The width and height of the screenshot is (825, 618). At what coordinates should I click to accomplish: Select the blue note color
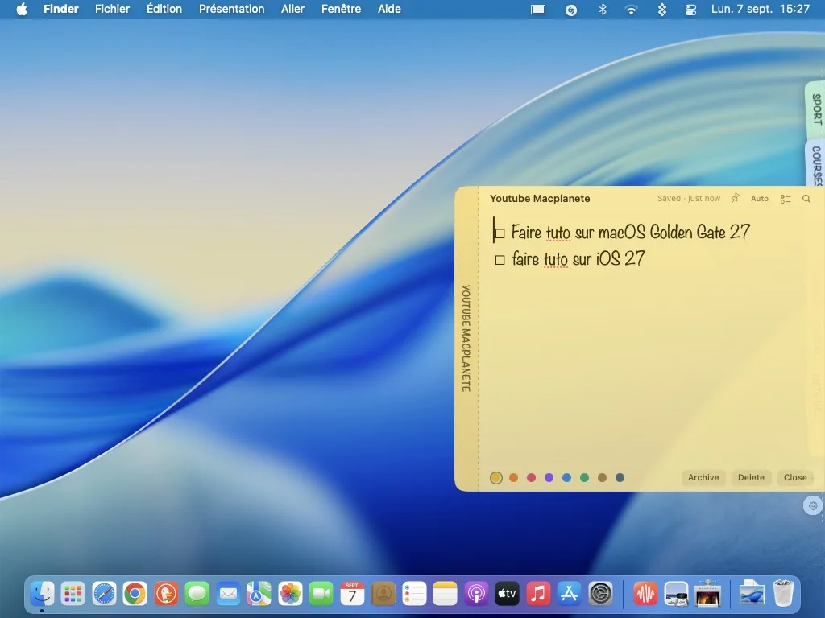coord(566,478)
